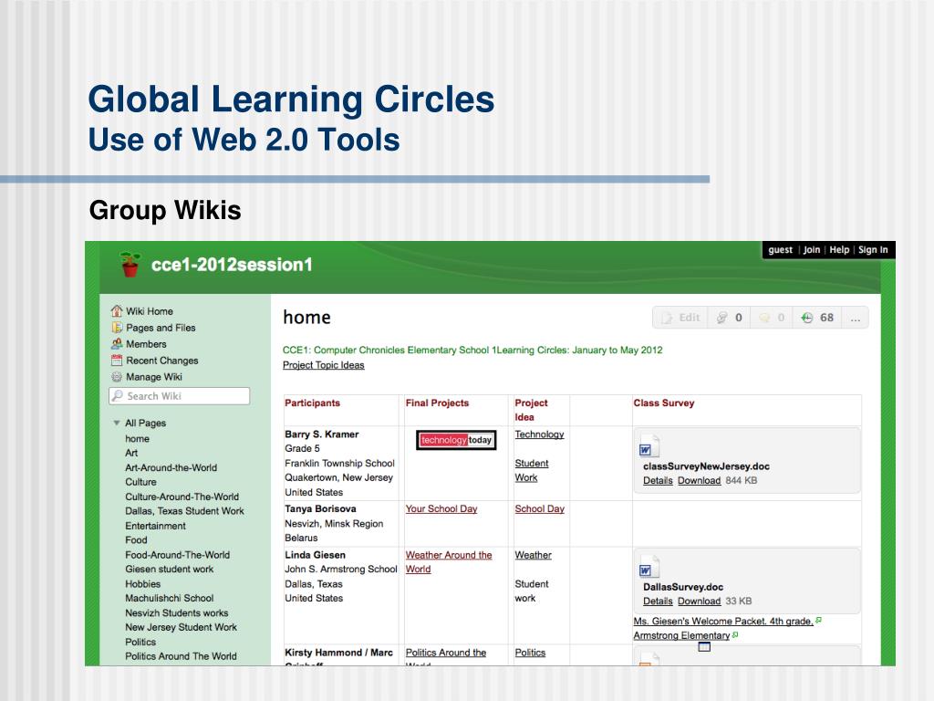Open the backlinks counter showing 0
Image resolution: width=934 pixels, height=701 pixels.
click(x=729, y=318)
